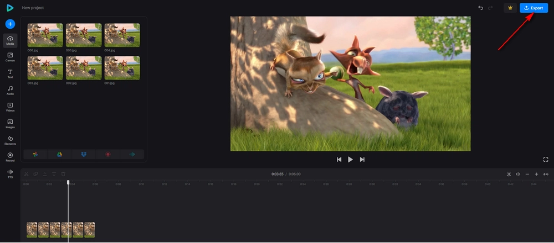Toggle timeline snapping magnet icon
554x243 pixels.
(x=509, y=174)
